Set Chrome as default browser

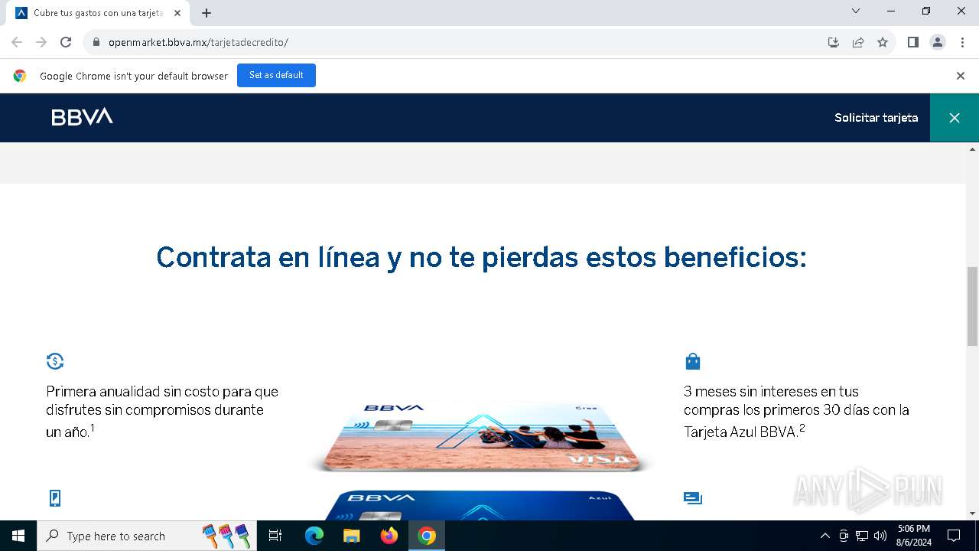(x=276, y=75)
